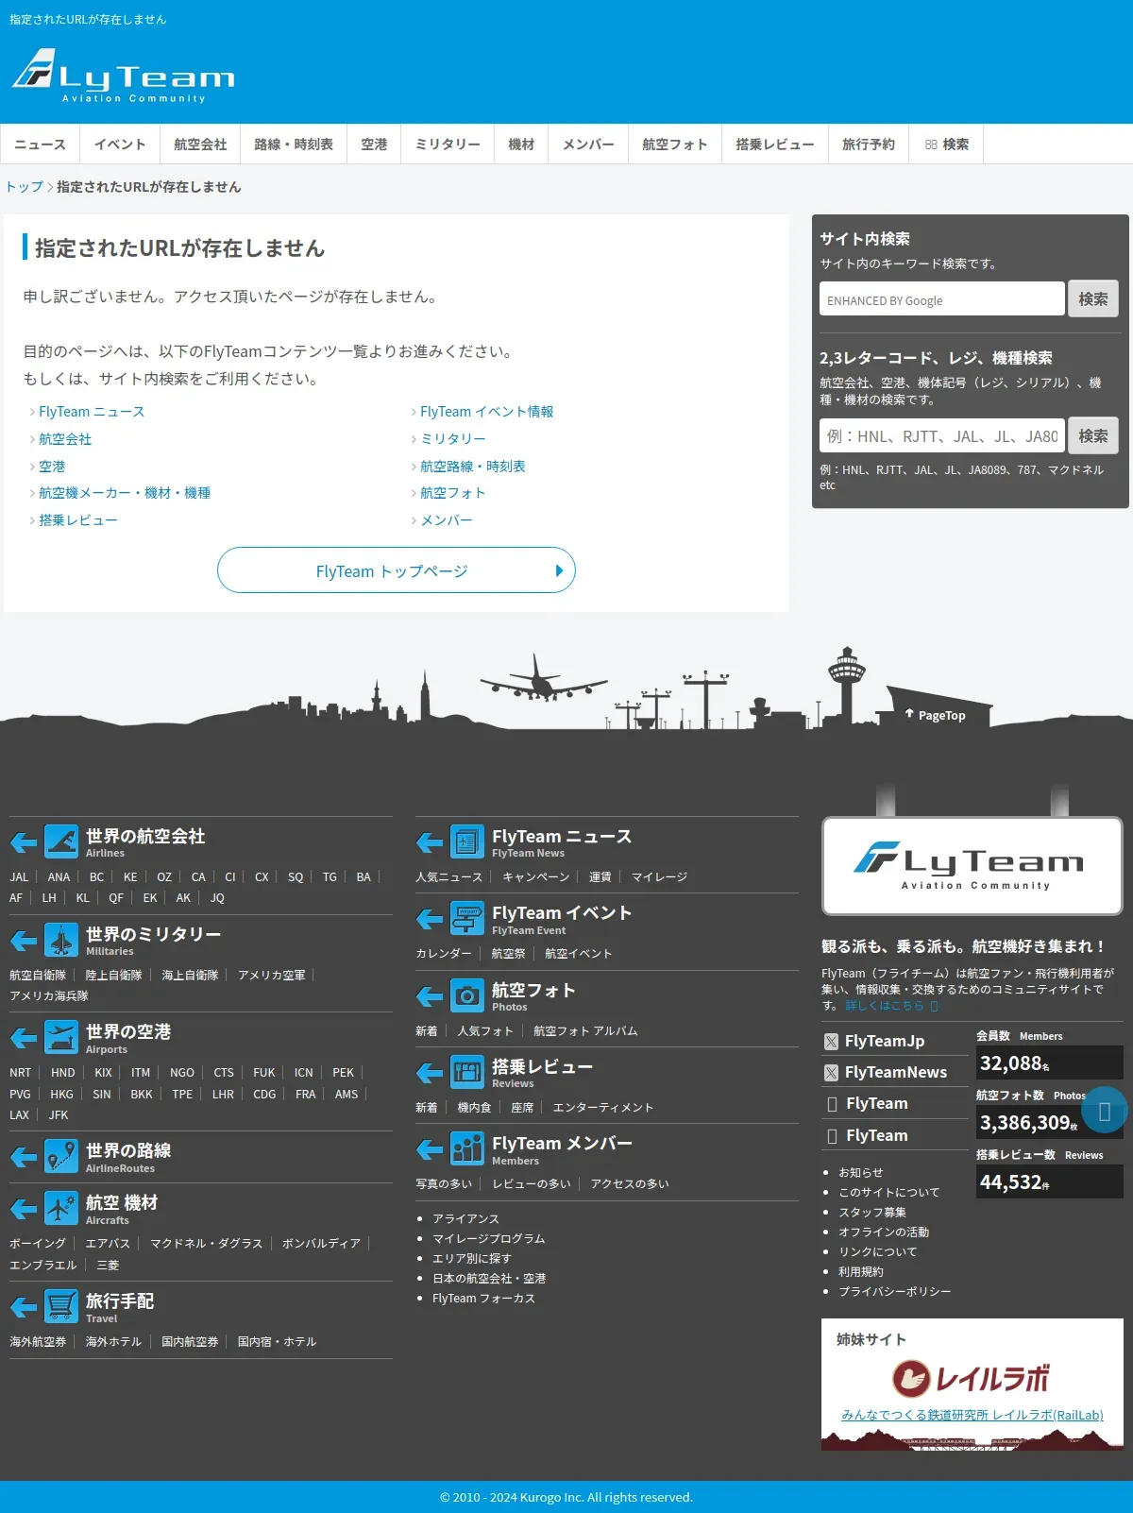Open the 世界のミリタリー fighter jet icon

pyautogui.click(x=61, y=940)
